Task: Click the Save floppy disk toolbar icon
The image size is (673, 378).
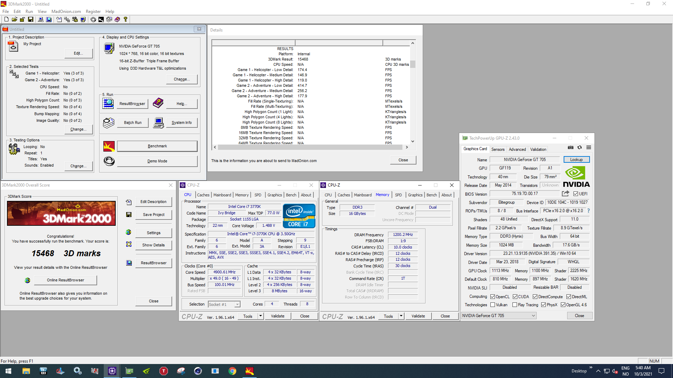Action: pos(30,20)
